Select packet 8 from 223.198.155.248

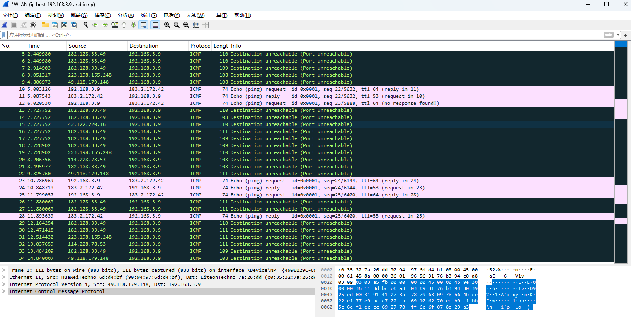click(307, 75)
